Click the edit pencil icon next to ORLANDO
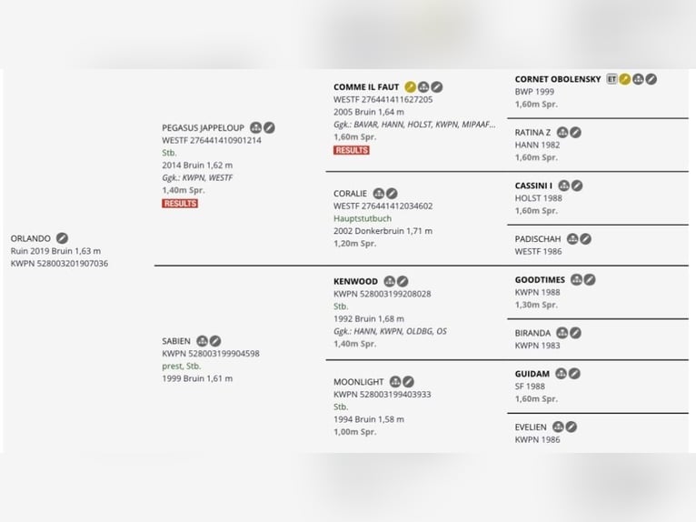The height and width of the screenshot is (522, 696). coord(62,238)
